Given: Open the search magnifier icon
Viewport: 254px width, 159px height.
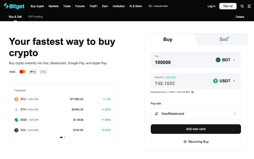Looking at the screenshot, I should pos(242,6).
